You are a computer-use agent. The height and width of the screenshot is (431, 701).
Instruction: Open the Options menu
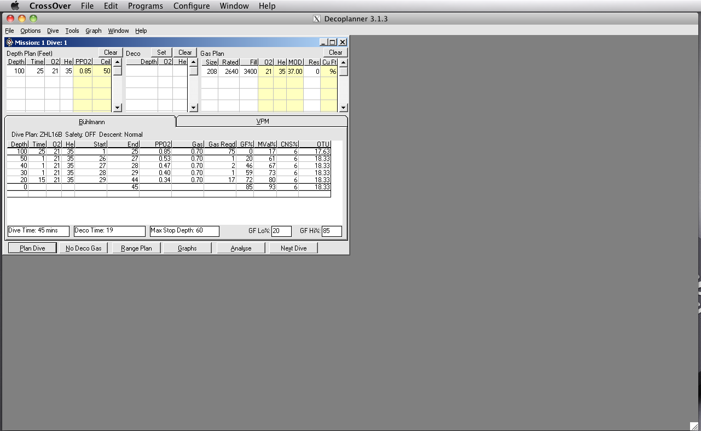[x=31, y=31]
